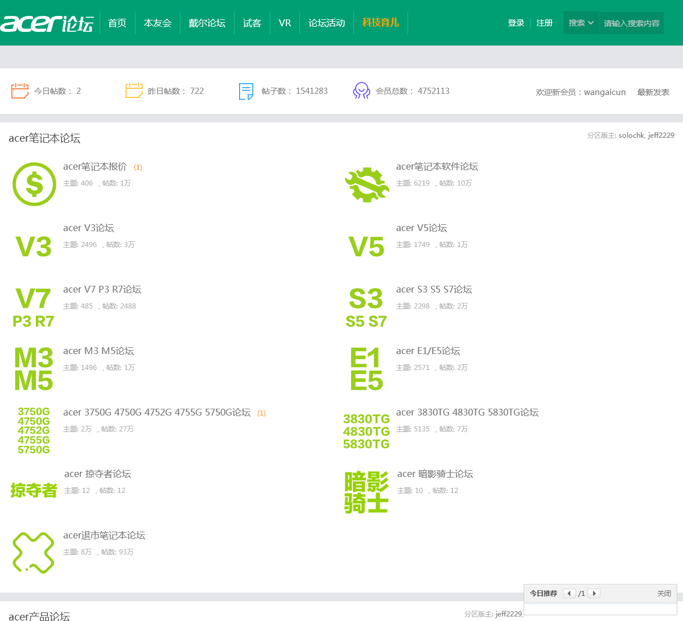Open the acer E1/E5论坛 link
The width and height of the screenshot is (683, 621).
tap(428, 351)
